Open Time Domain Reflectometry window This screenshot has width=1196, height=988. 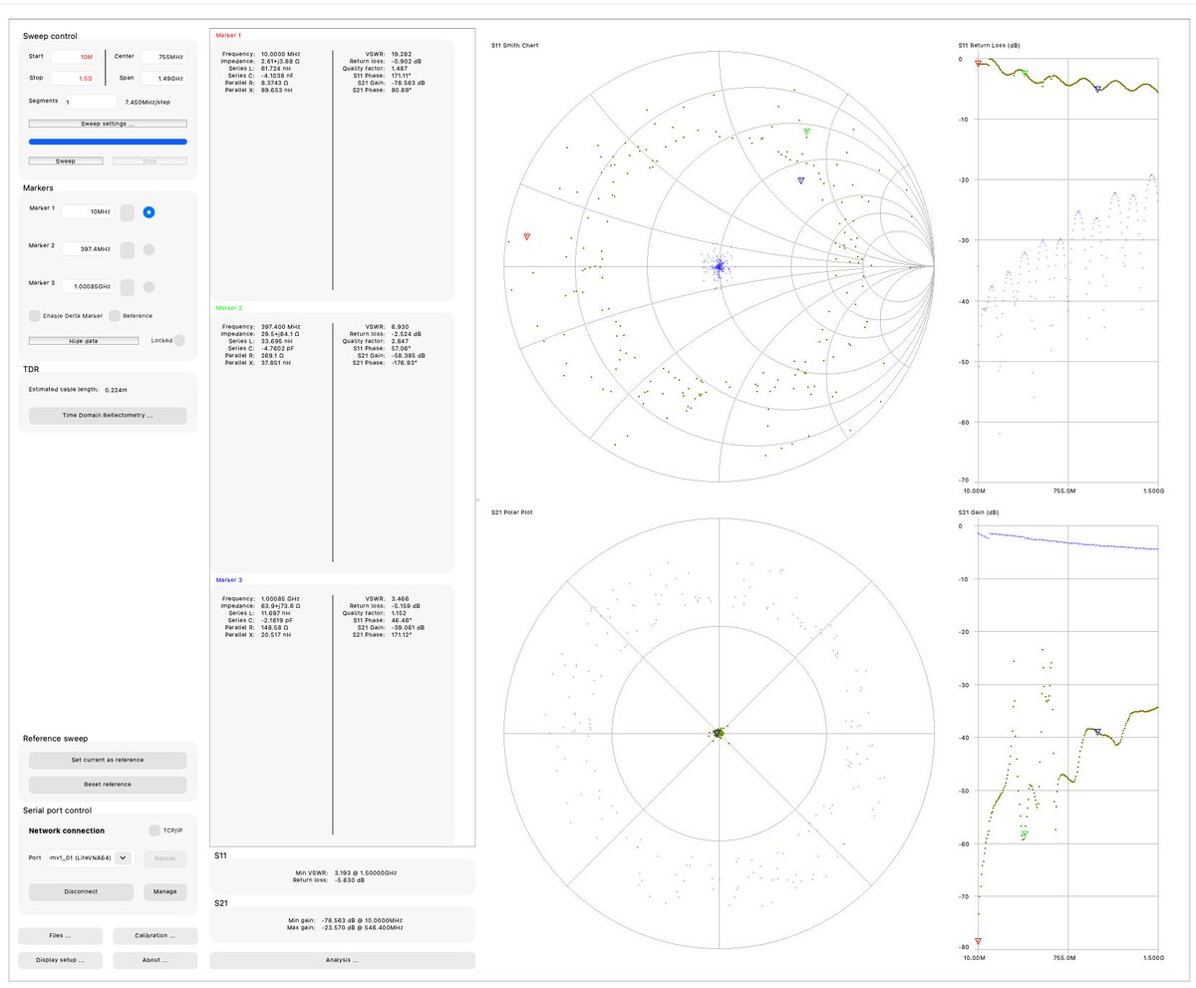pyautogui.click(x=108, y=416)
